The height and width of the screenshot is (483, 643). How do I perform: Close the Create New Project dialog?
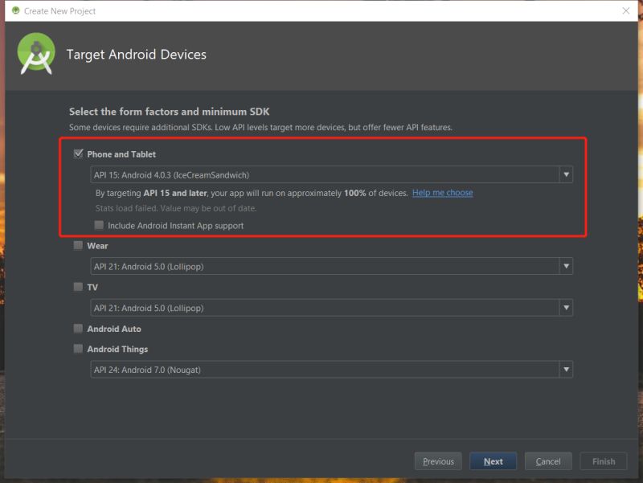(x=626, y=11)
